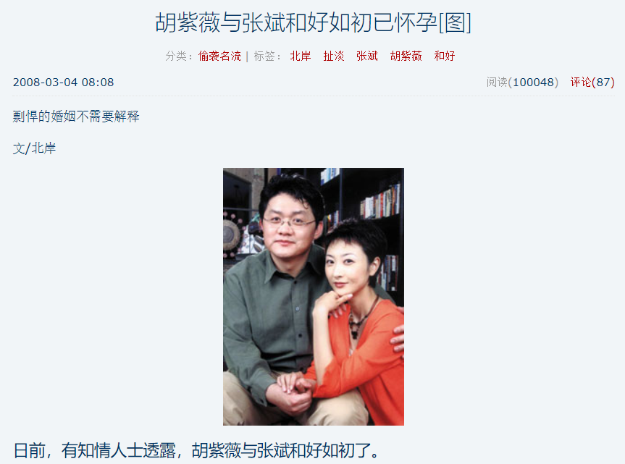Screen dimensions: 625x464
Task: Open the 张斌 tag link
Action: [x=366, y=56]
